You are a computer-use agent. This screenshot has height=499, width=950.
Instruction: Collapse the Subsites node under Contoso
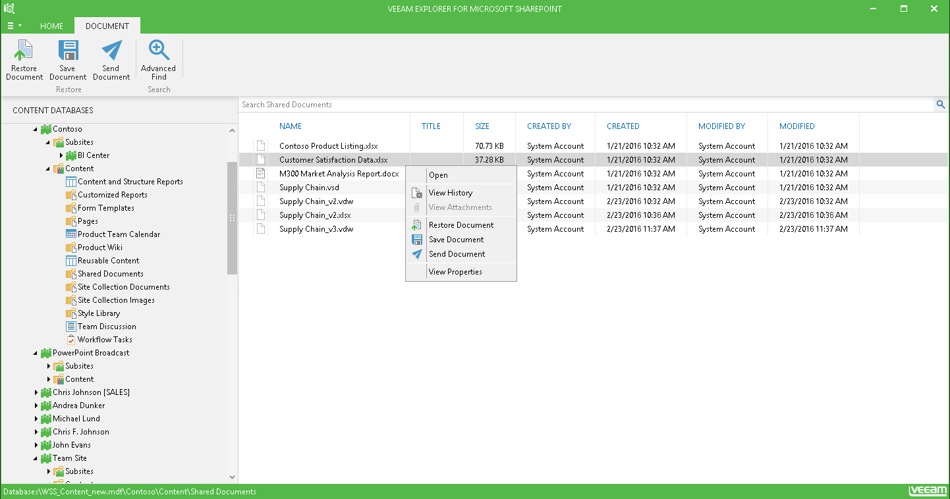point(48,142)
